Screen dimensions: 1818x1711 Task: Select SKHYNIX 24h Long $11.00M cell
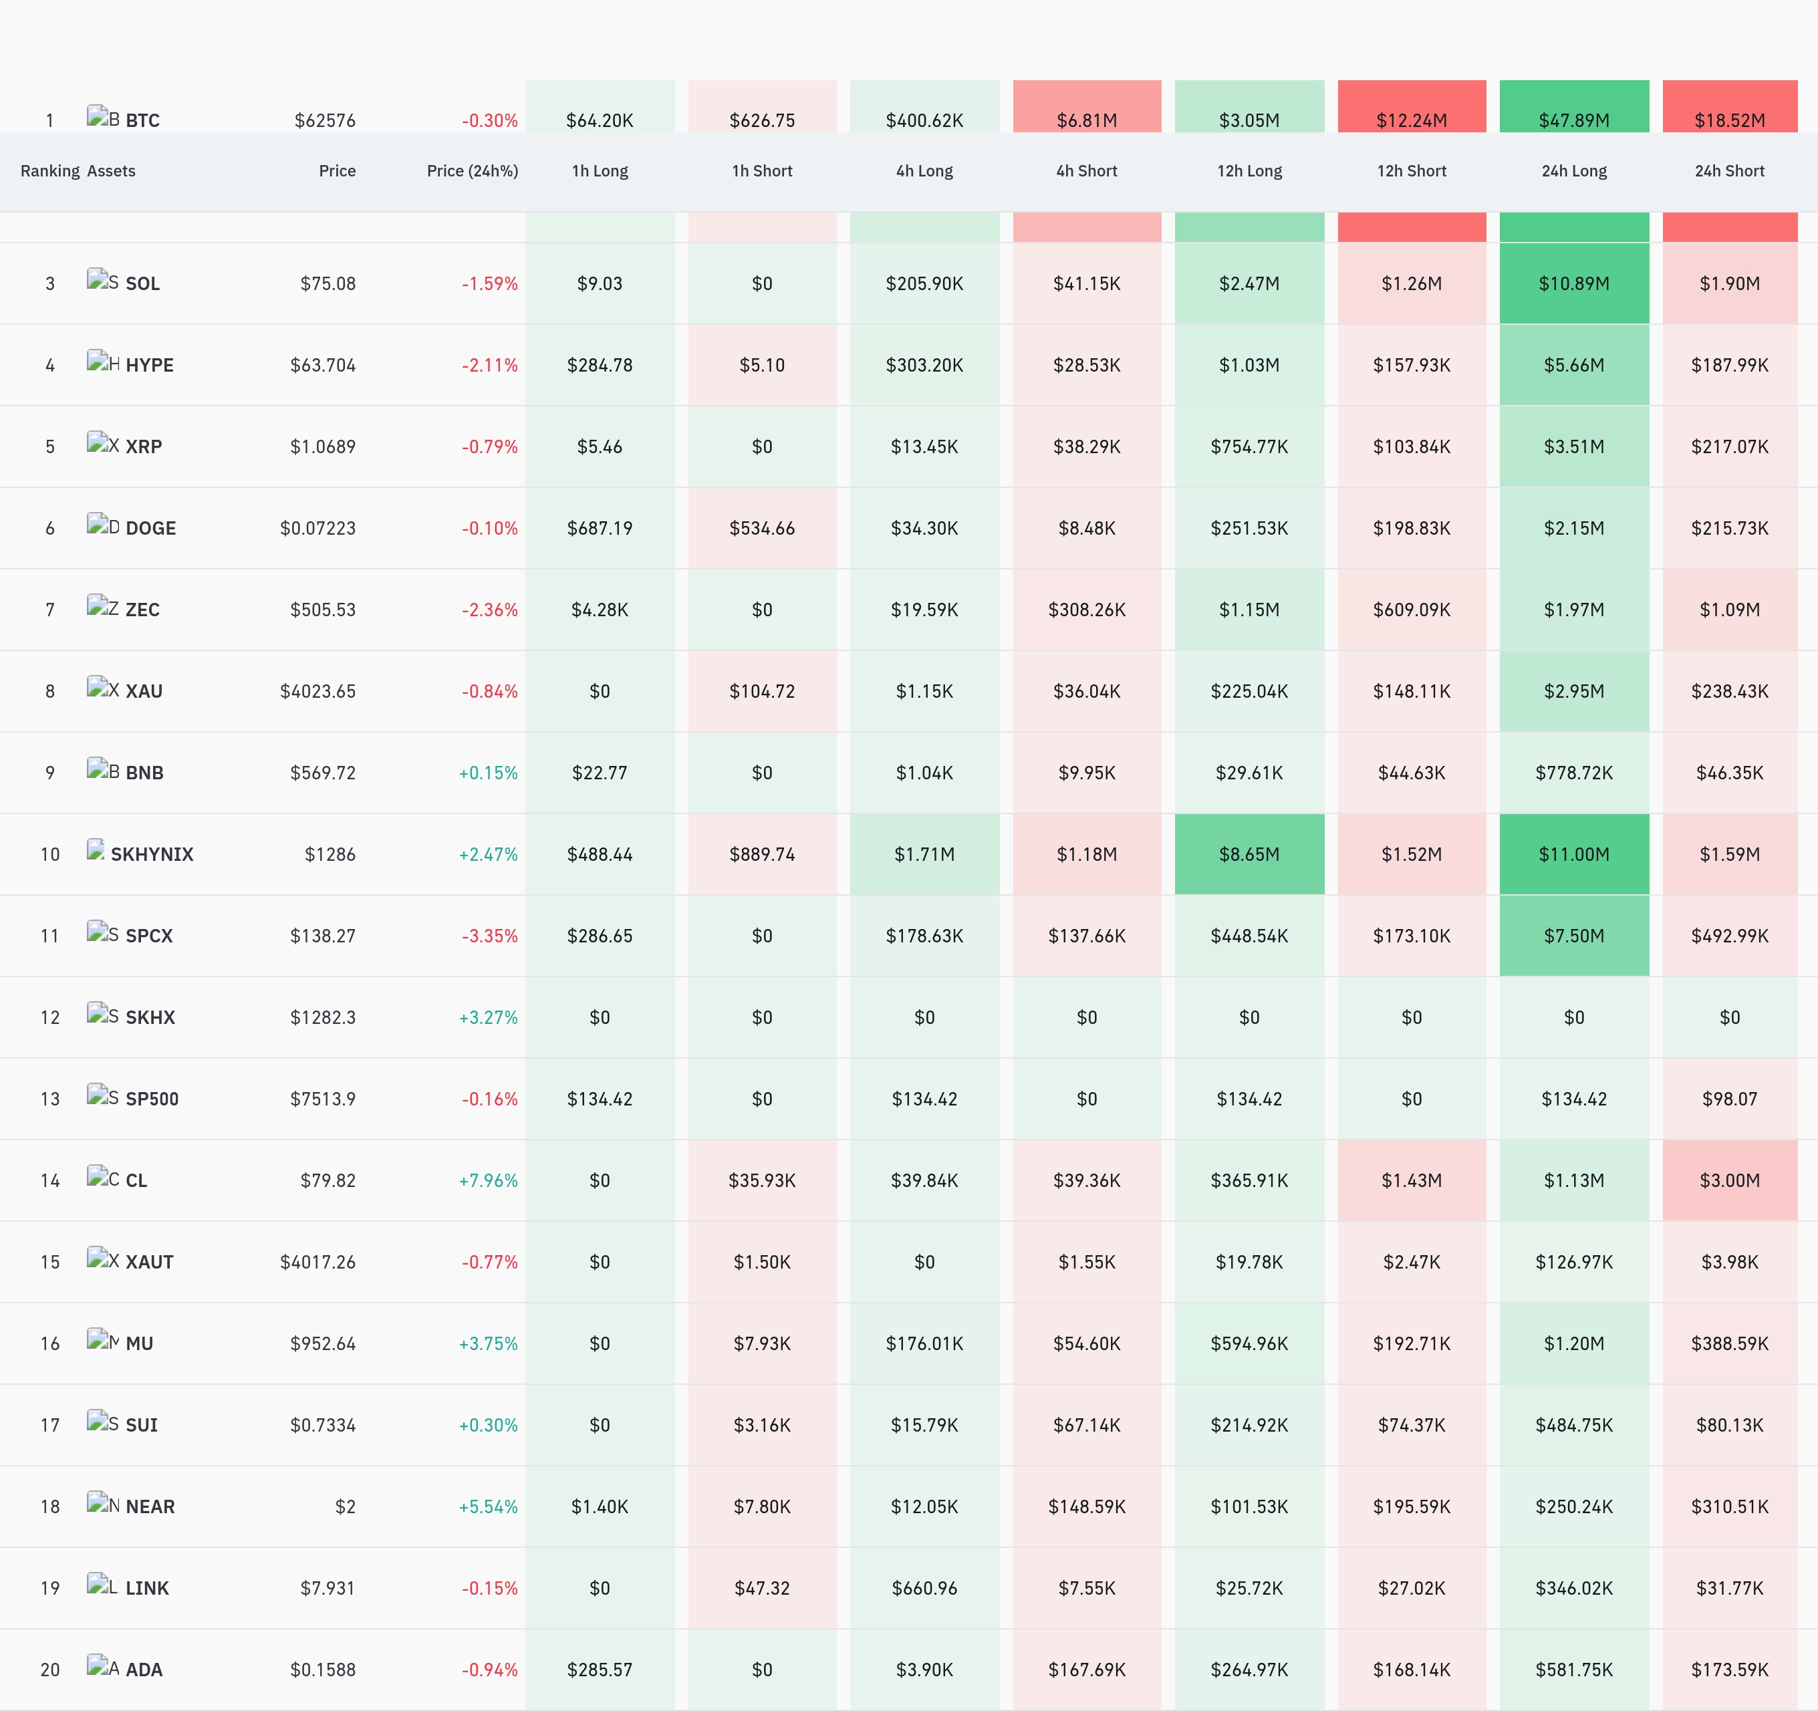(1574, 854)
